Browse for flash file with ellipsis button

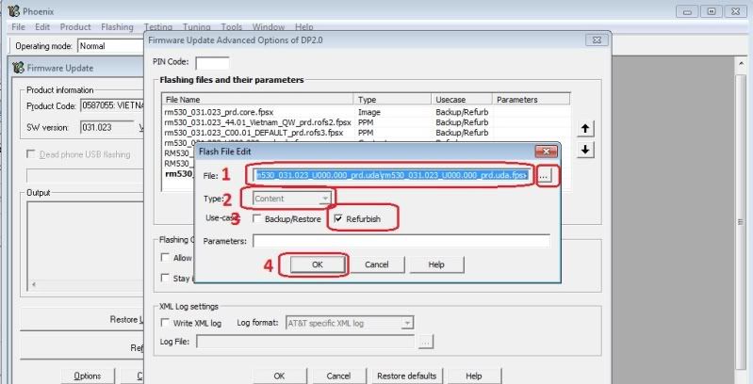pyautogui.click(x=543, y=176)
